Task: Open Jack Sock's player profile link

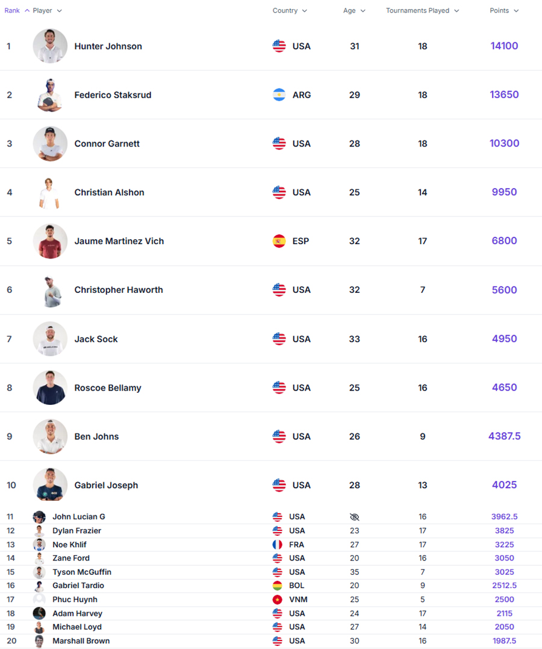Action: click(x=96, y=339)
